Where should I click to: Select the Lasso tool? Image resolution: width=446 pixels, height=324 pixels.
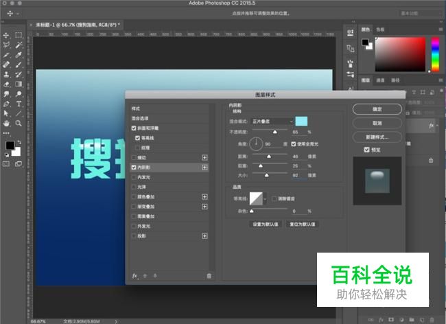6,45
